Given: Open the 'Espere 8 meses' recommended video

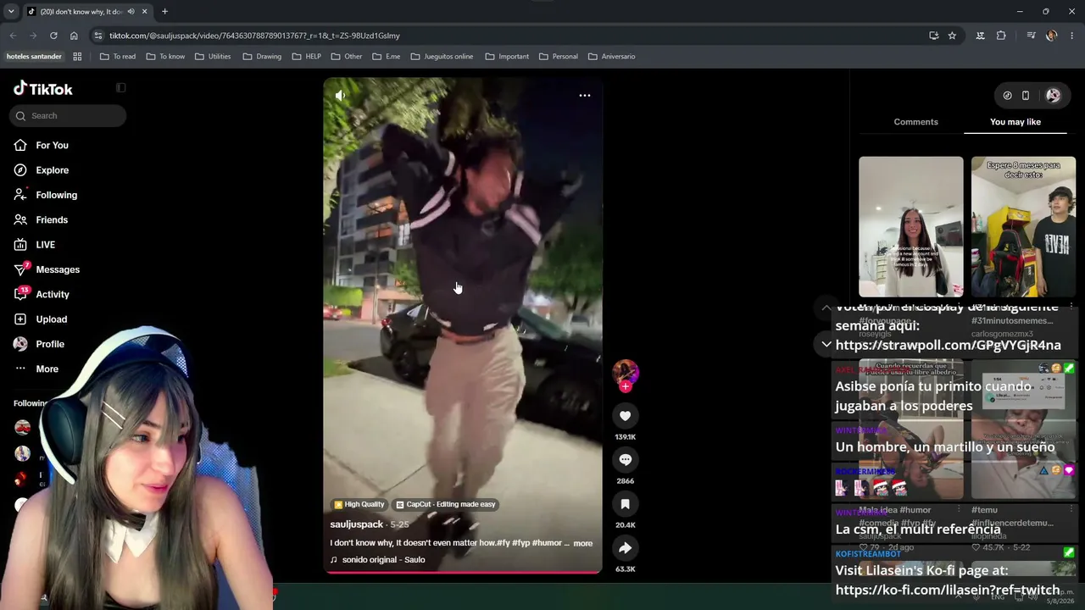Looking at the screenshot, I should click(x=1023, y=226).
